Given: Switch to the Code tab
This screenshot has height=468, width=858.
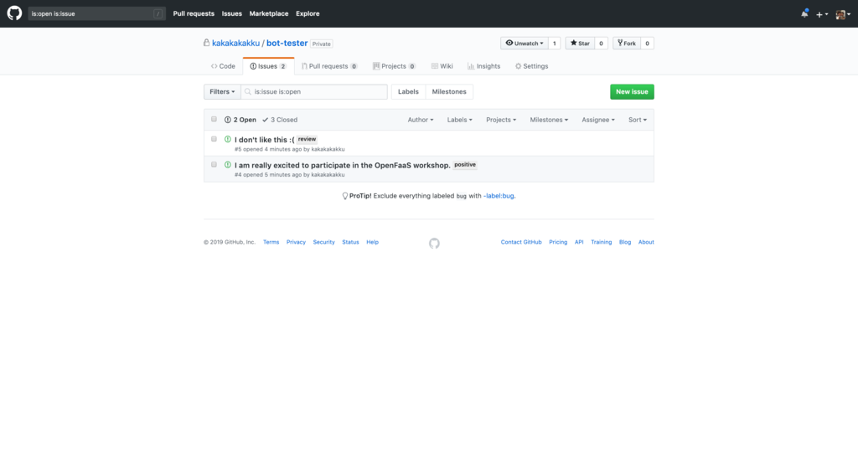Looking at the screenshot, I should coord(223,66).
